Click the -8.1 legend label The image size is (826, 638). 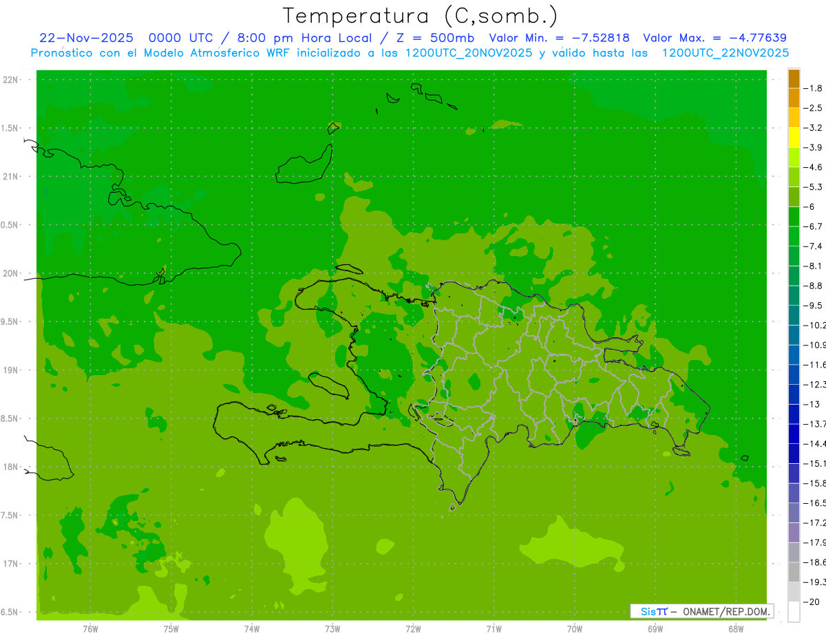click(x=812, y=266)
